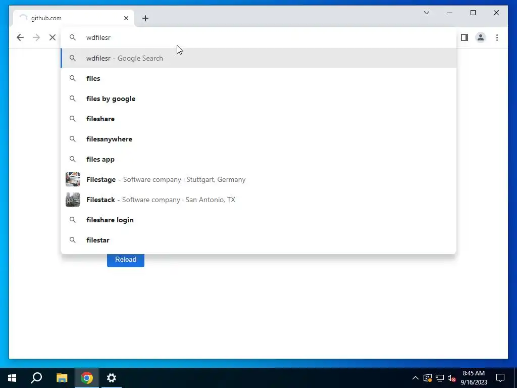Open the tab search chevron

pyautogui.click(x=426, y=13)
